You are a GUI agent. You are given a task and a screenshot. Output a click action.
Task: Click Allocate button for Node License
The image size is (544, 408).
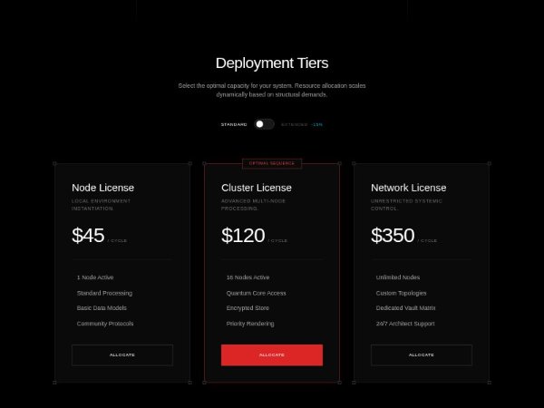122,355
